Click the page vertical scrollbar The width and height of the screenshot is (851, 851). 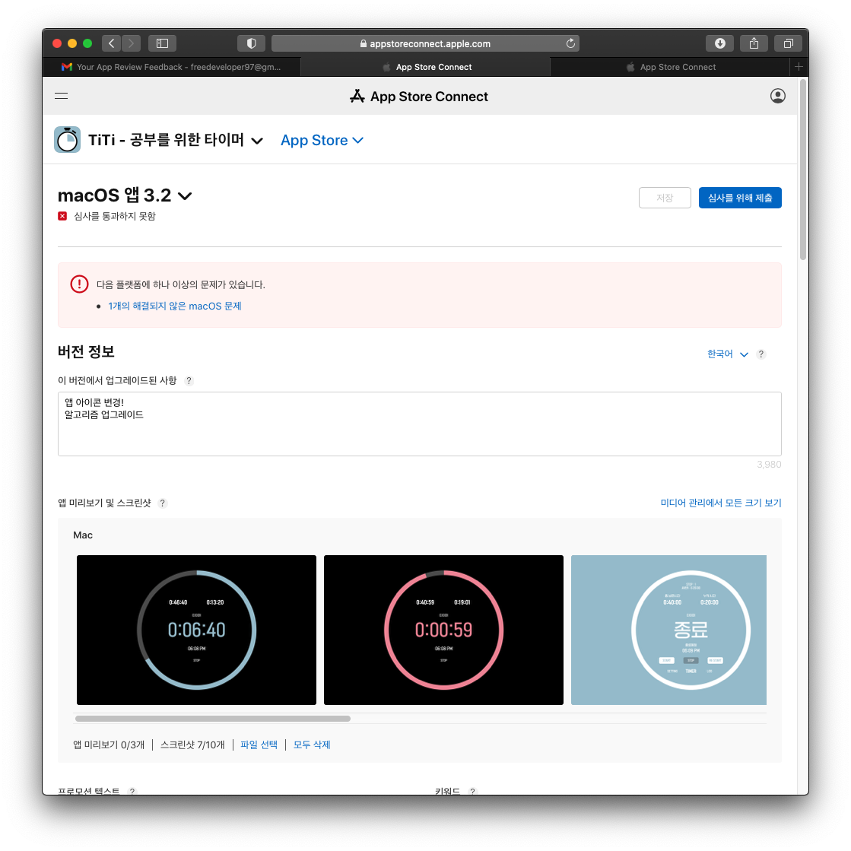pyautogui.click(x=802, y=170)
